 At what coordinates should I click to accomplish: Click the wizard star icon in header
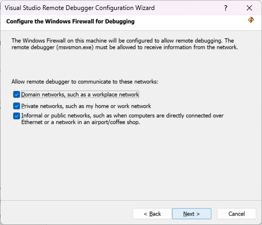[251, 20]
